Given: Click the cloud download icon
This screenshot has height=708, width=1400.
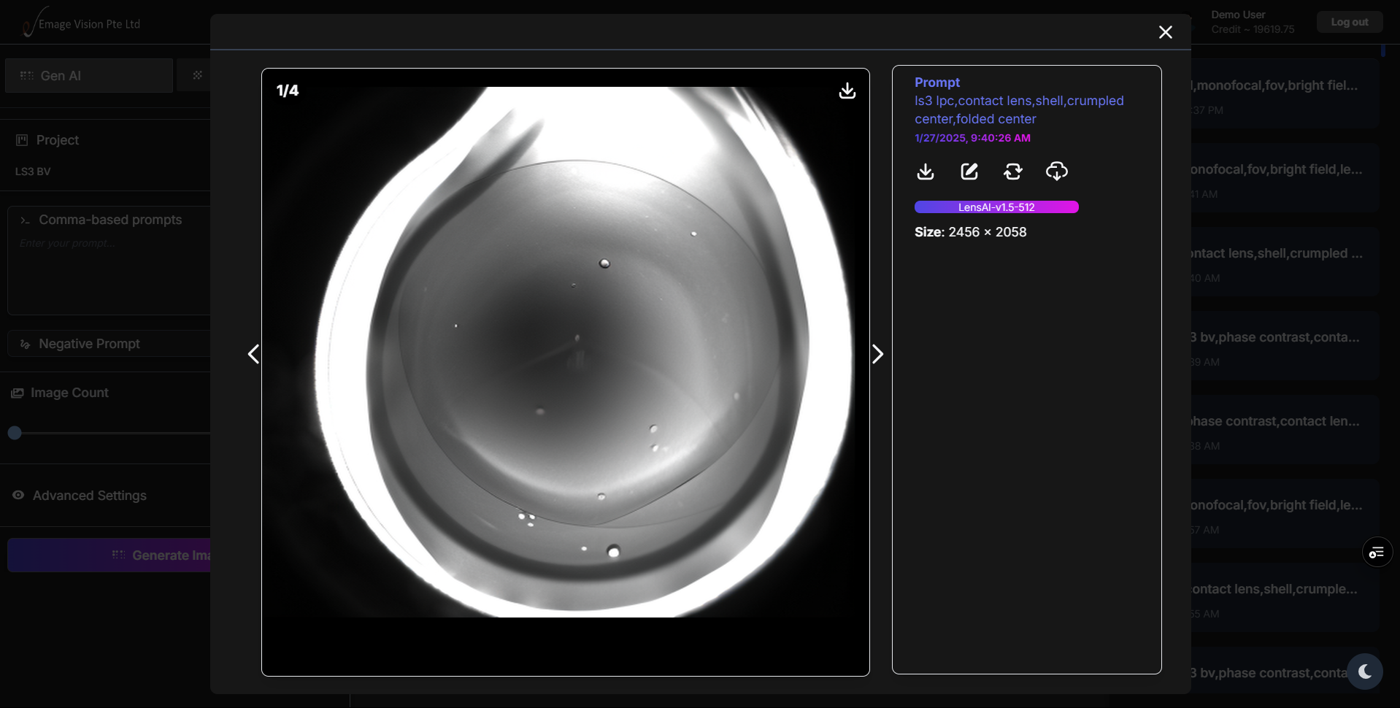Looking at the screenshot, I should (1056, 172).
